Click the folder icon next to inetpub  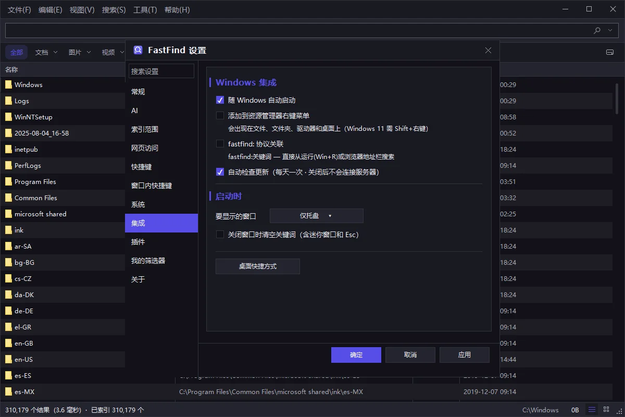tap(8, 149)
